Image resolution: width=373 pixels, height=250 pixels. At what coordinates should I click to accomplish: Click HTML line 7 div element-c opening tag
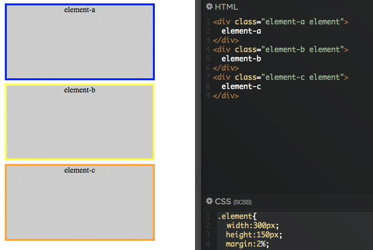coord(280,77)
